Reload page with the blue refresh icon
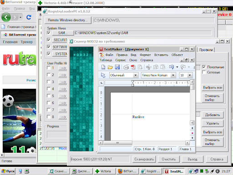Screen dimensions: 233x175 tap(29, 17)
